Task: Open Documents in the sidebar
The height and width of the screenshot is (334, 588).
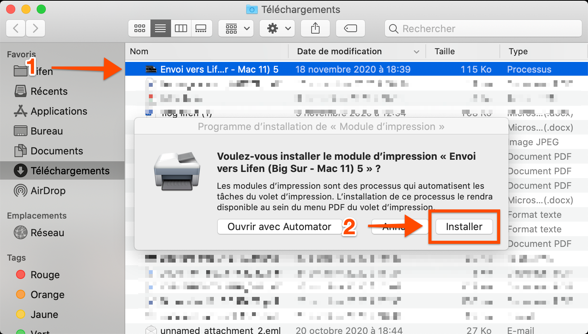Action: click(x=62, y=151)
